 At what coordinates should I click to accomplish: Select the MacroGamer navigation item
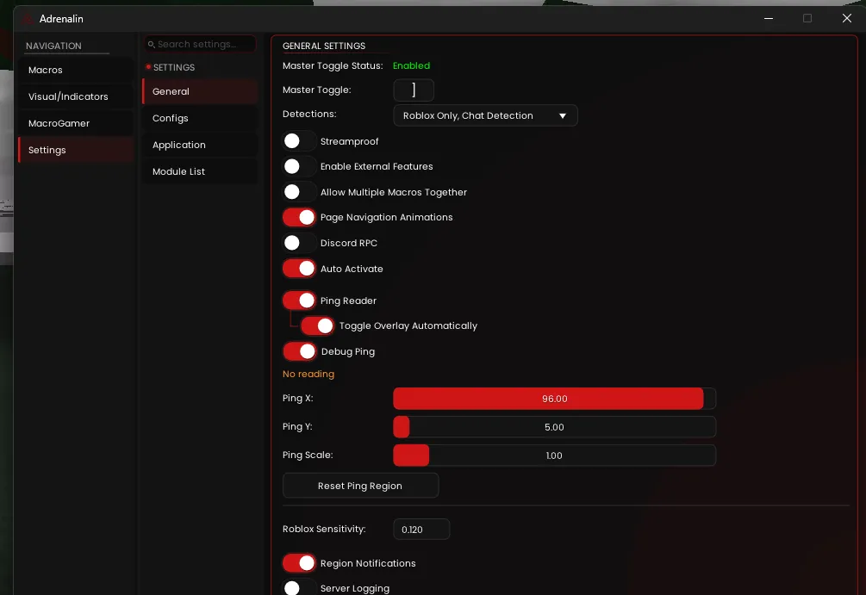[x=76, y=123]
